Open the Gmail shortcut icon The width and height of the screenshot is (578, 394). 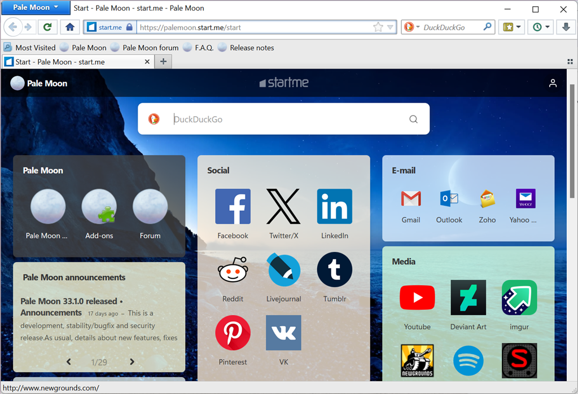pos(411,199)
